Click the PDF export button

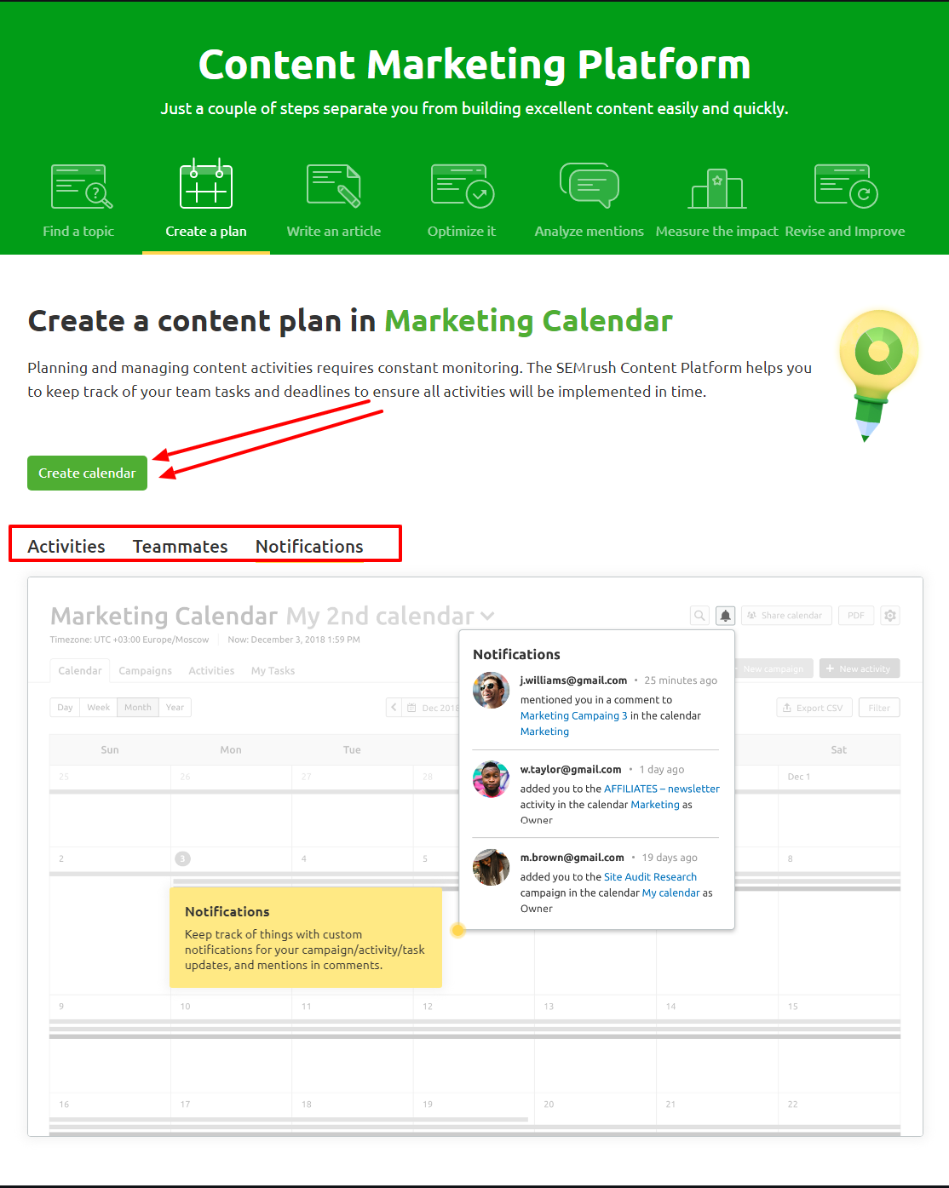[x=856, y=616]
